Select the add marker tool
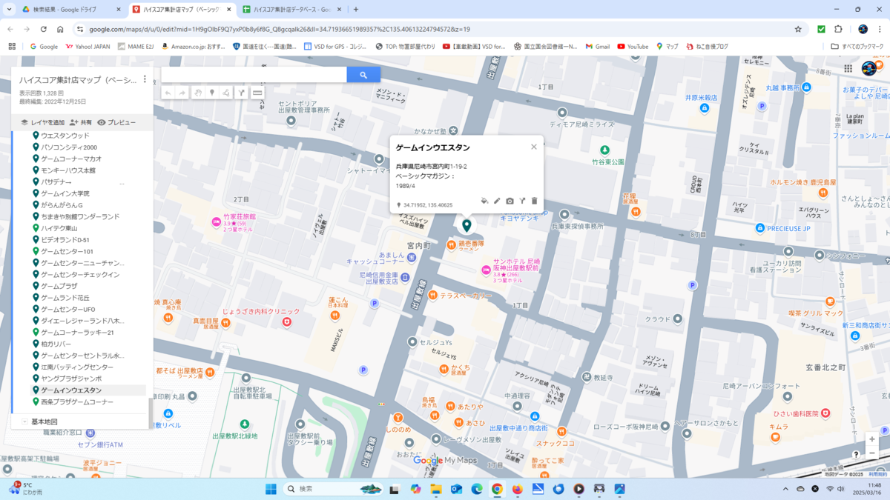The image size is (890, 500). 212,93
